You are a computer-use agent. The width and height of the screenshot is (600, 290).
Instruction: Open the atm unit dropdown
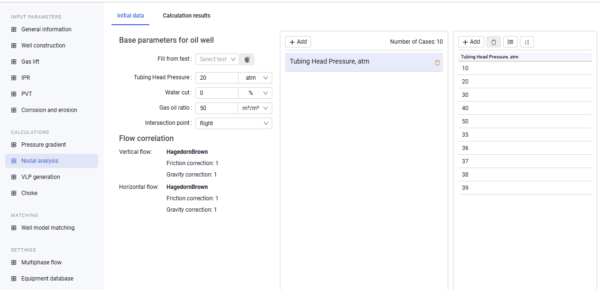click(255, 78)
